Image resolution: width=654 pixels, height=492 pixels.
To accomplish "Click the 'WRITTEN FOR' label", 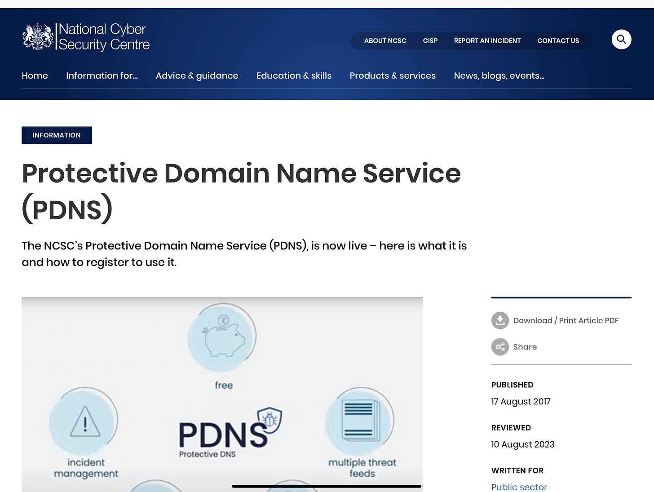I will click(x=517, y=470).
